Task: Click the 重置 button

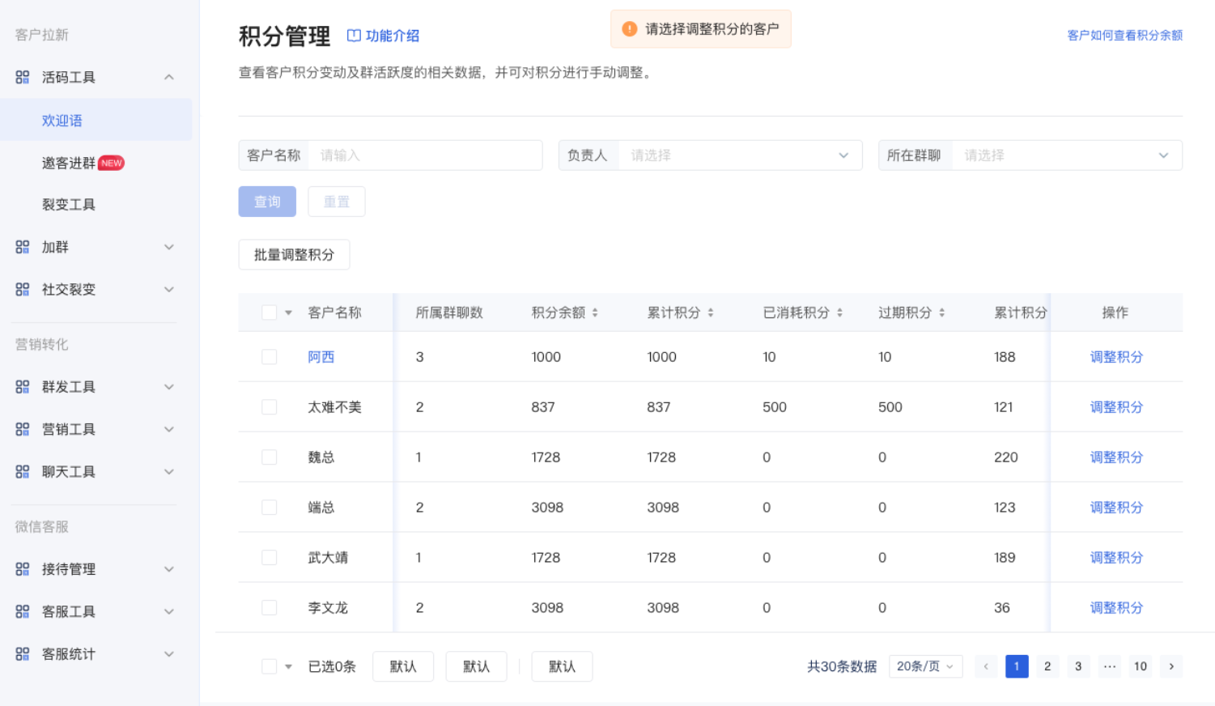Action: pos(337,202)
